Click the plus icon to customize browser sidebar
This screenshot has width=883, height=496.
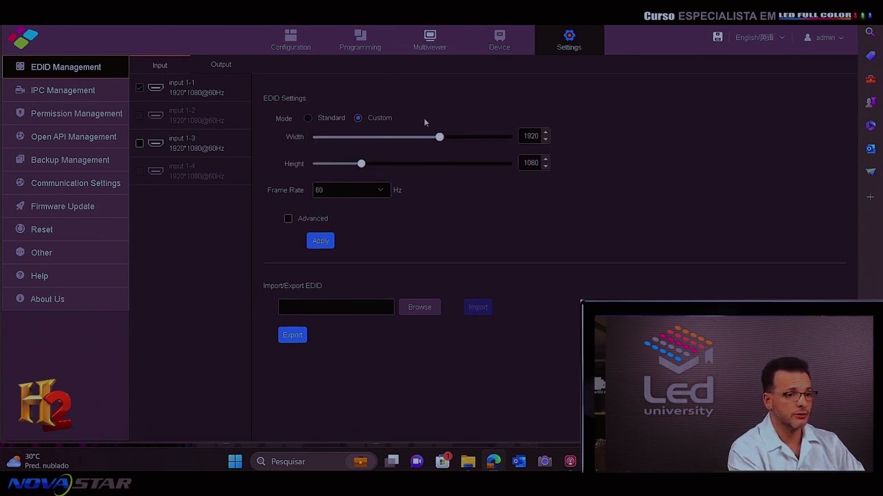871,197
